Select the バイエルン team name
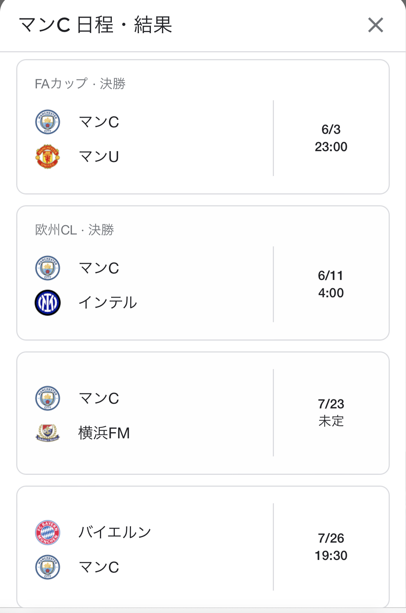 click(115, 533)
